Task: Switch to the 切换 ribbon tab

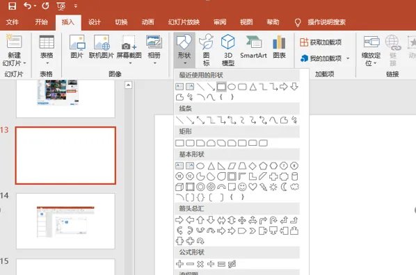Action: 121,22
